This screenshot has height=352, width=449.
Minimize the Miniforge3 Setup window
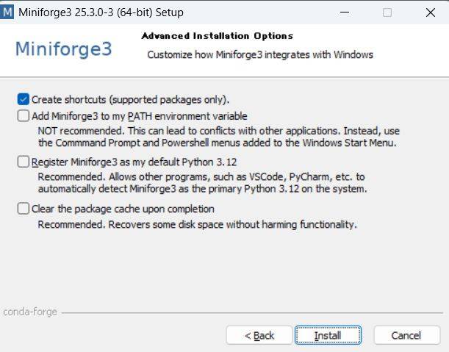(345, 12)
